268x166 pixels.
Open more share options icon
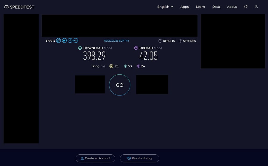[x=76, y=40]
